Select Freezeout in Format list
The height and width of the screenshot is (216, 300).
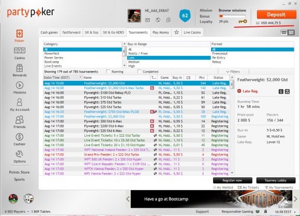click(252, 53)
